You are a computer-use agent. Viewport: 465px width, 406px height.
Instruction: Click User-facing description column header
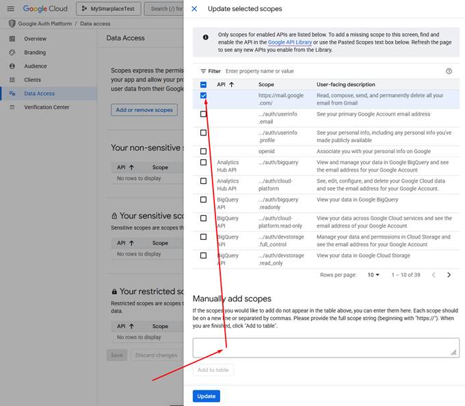346,85
